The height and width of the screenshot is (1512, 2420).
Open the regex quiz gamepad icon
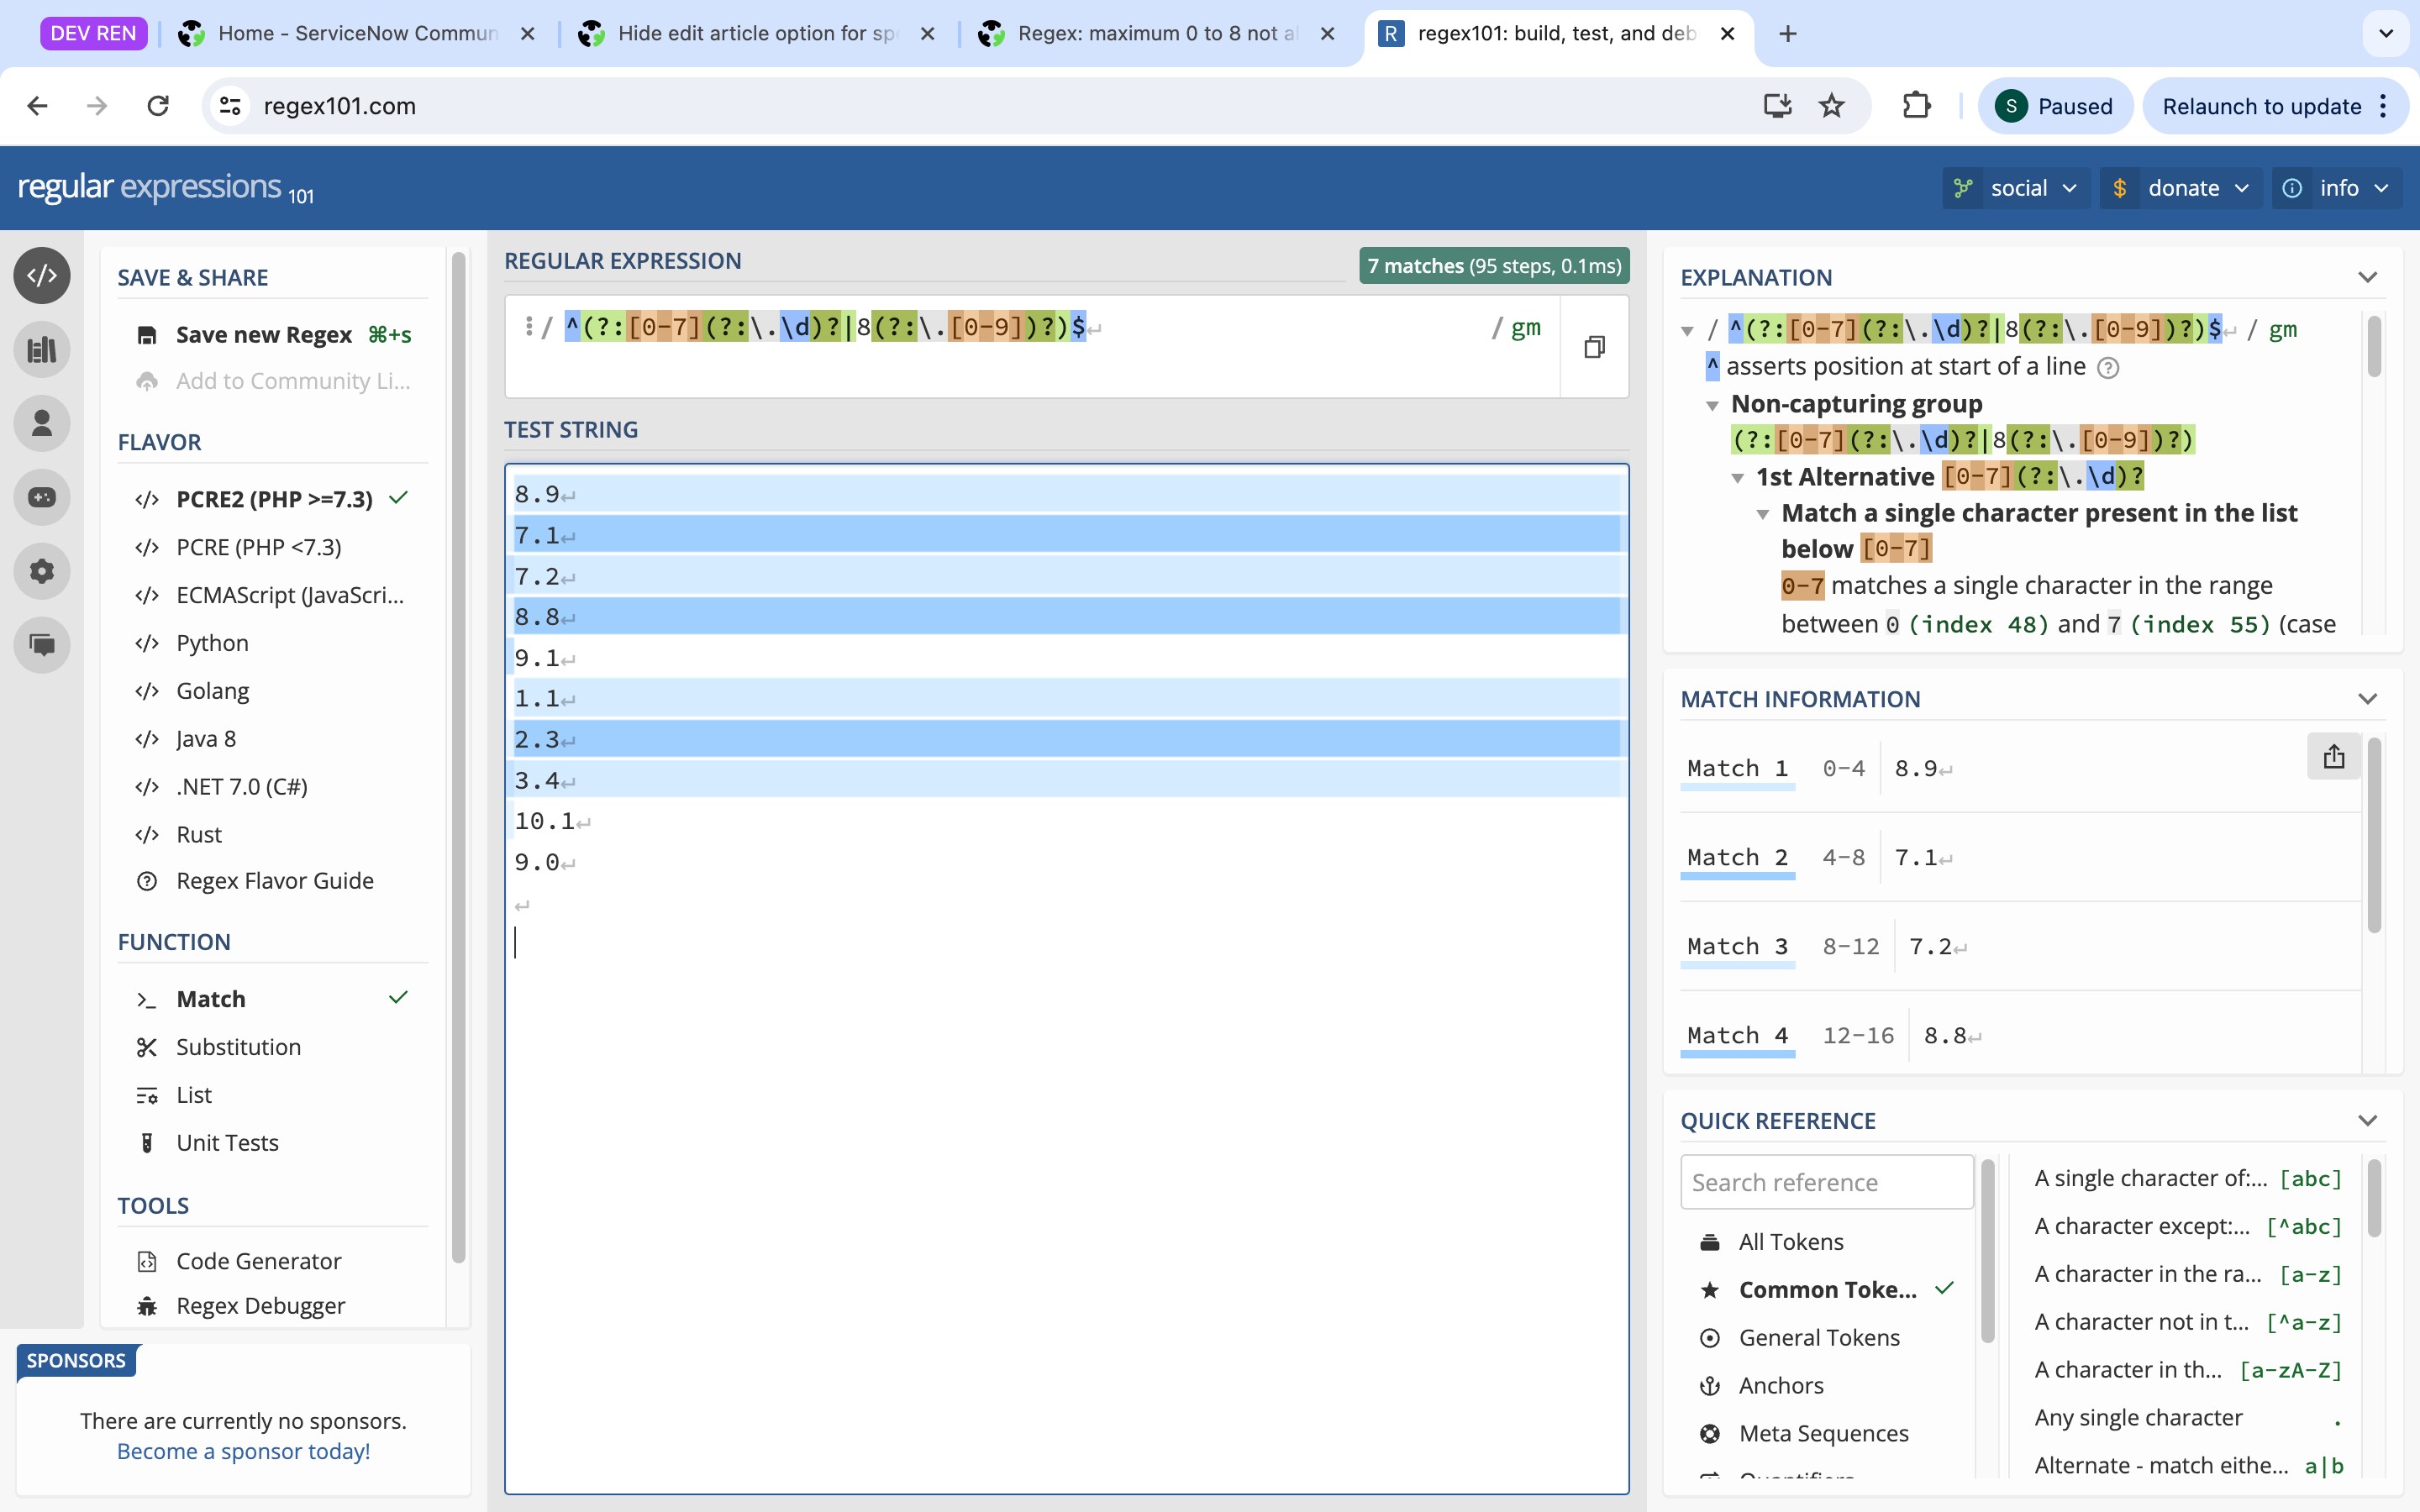point(42,497)
